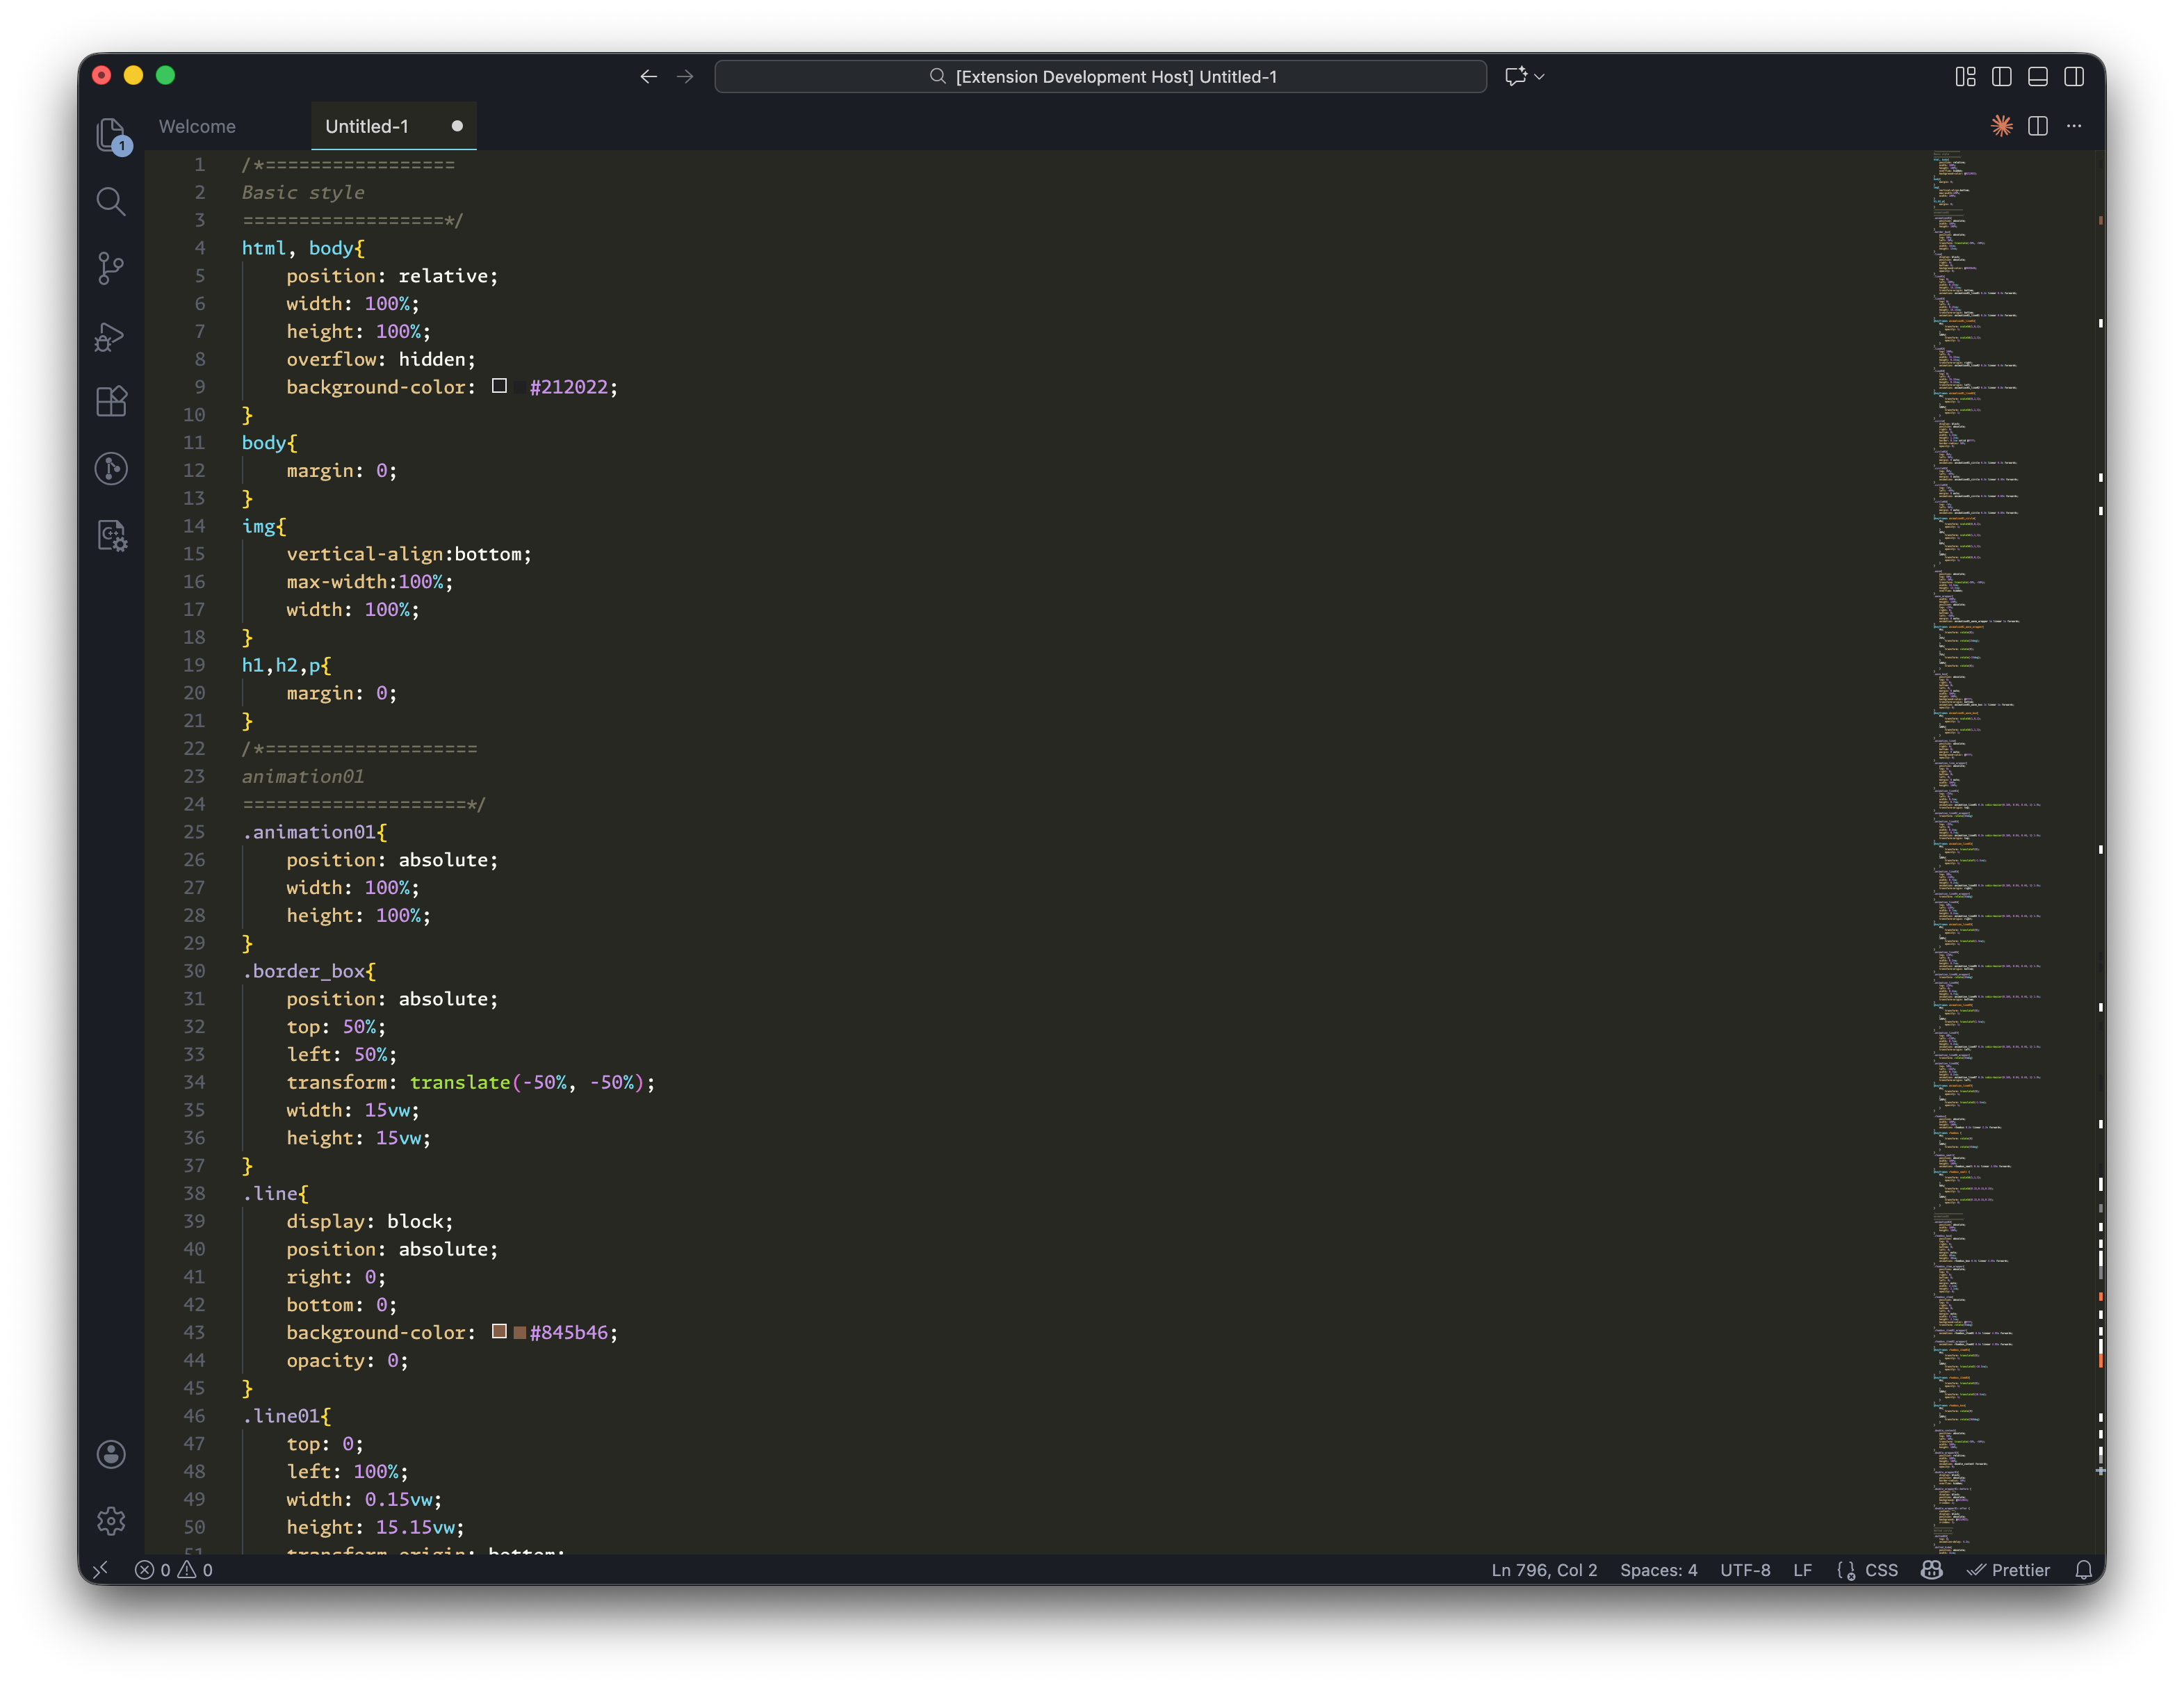Click the command center search field
Viewport: 2184px width, 1688px height.
pyautogui.click(x=1100, y=77)
